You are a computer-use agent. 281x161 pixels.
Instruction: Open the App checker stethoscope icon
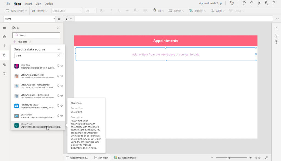[x=232, y=3]
